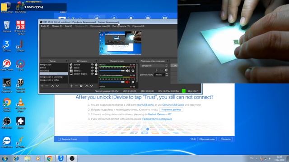The height and width of the screenshot is (162, 289).
Task: Hide the Захват экрана source with its eye icon
Action: point(92,74)
